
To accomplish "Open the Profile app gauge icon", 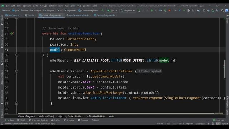I will [x=161, y=11].
